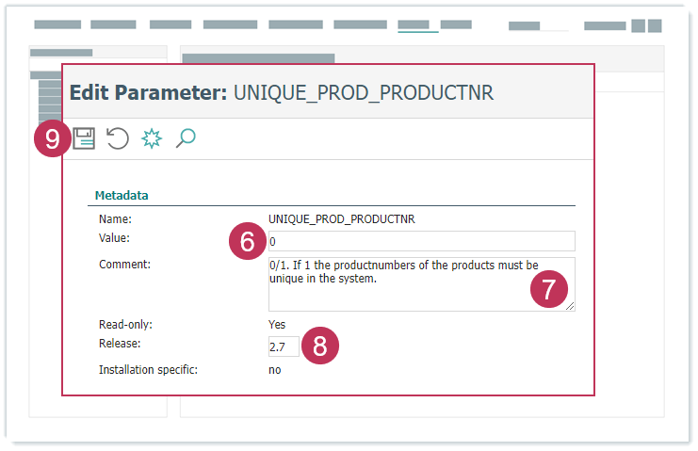Click the Installation specific value "no"
Image resolution: width=698 pixels, height=451 pixels.
[x=275, y=370]
